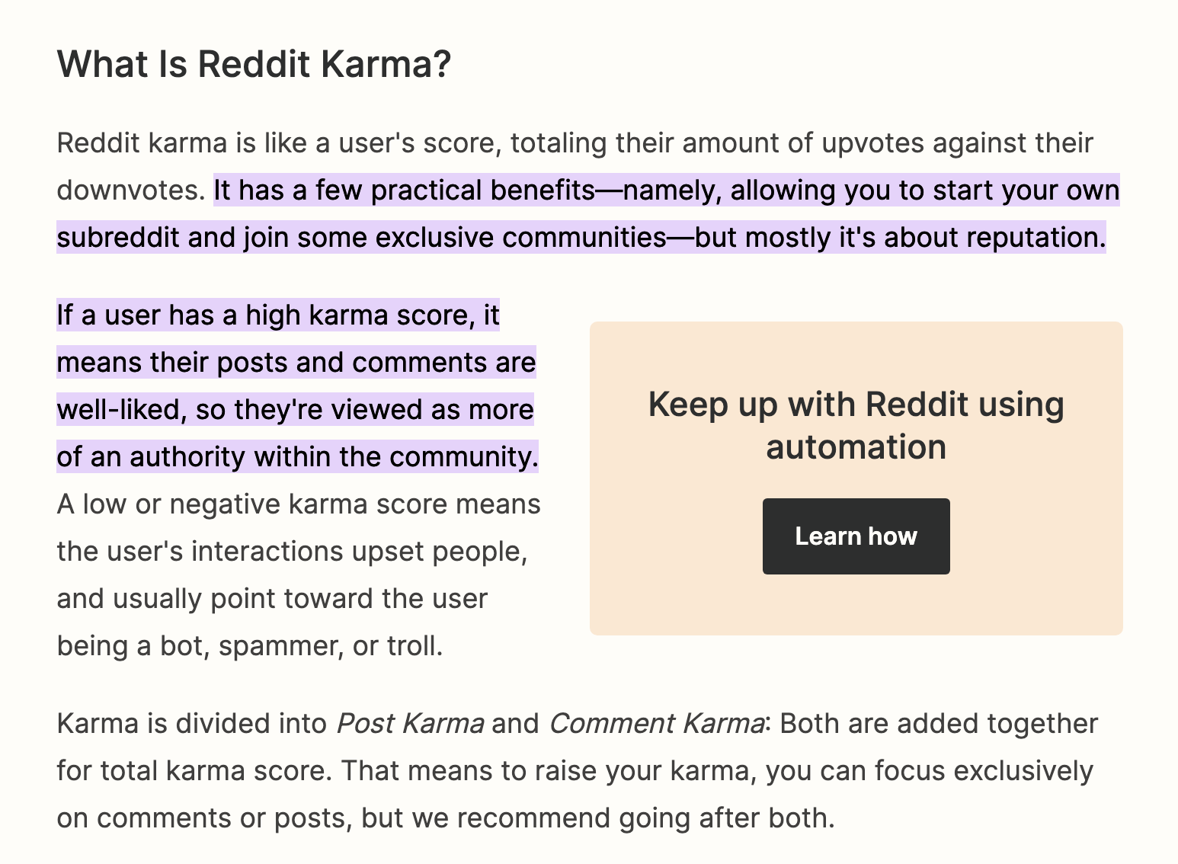Click highlighted phrase "It has a few practical benefits"
The height and width of the screenshot is (864, 1178).
[404, 190]
